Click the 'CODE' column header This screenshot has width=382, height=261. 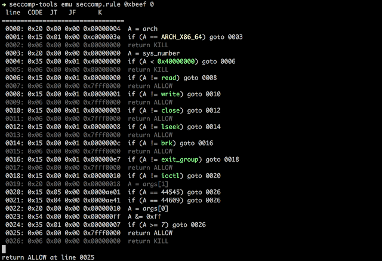[x=35, y=13]
